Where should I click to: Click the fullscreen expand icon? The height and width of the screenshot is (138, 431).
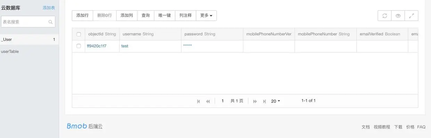[412, 16]
